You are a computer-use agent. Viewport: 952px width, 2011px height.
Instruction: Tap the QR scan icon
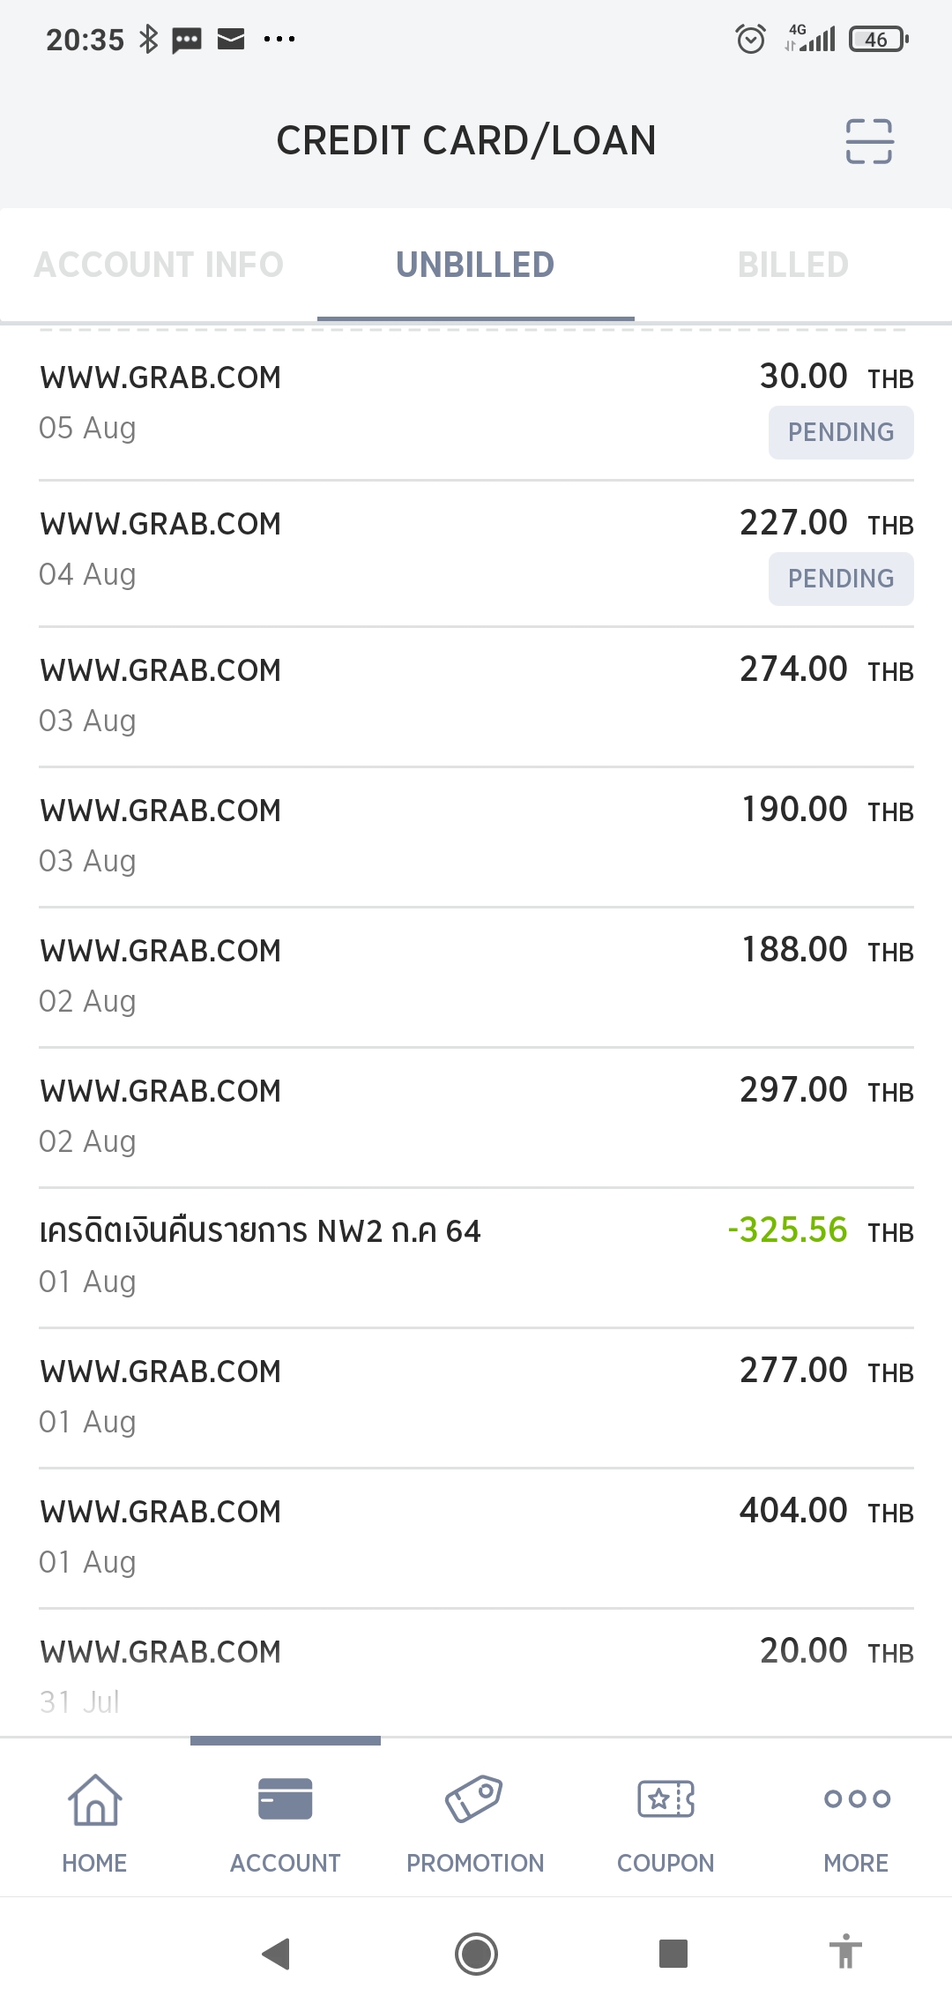[x=868, y=141]
